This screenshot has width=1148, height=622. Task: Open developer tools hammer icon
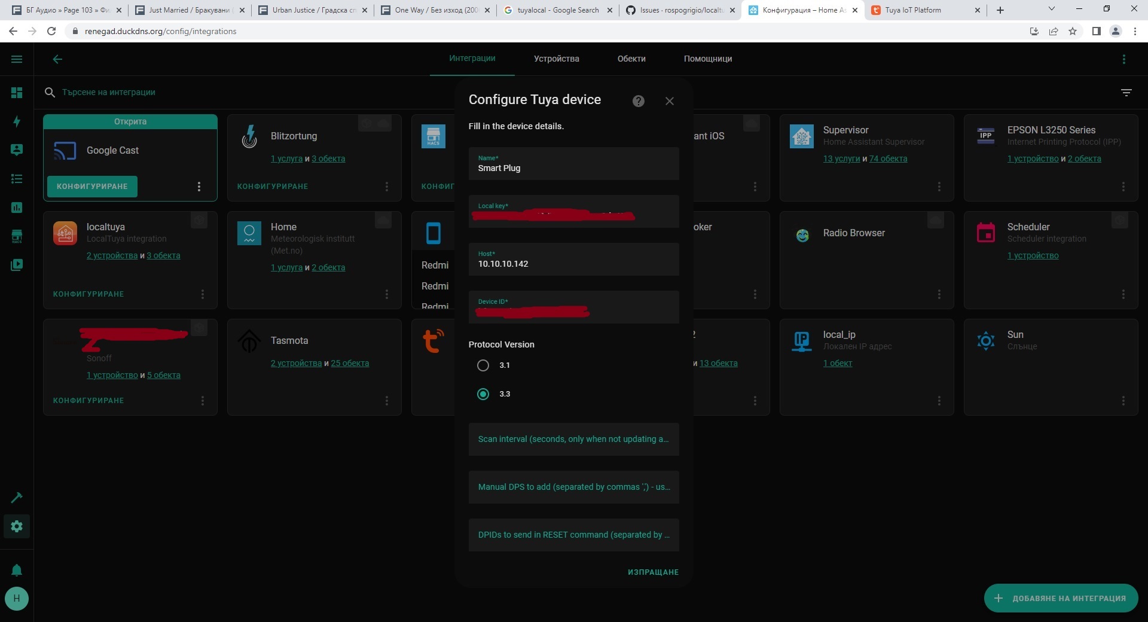(17, 498)
